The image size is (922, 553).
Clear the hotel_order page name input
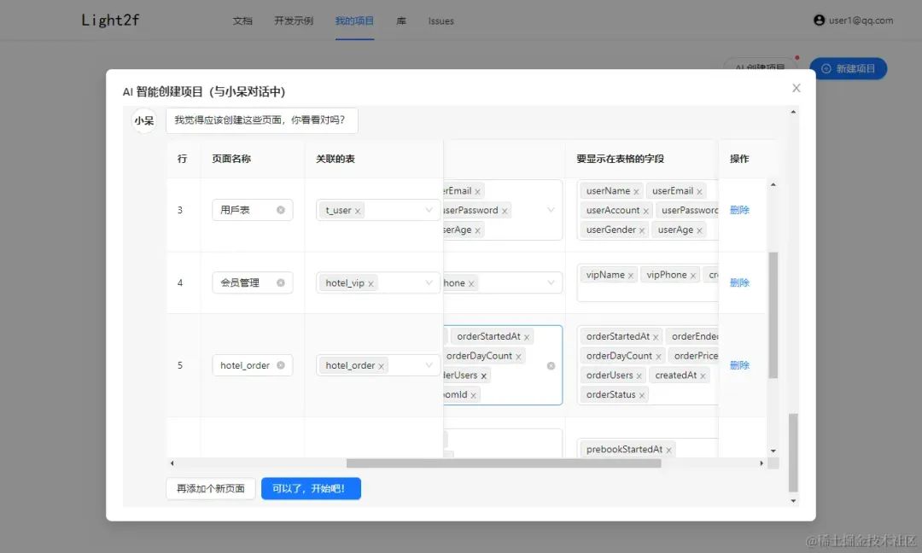tap(282, 364)
